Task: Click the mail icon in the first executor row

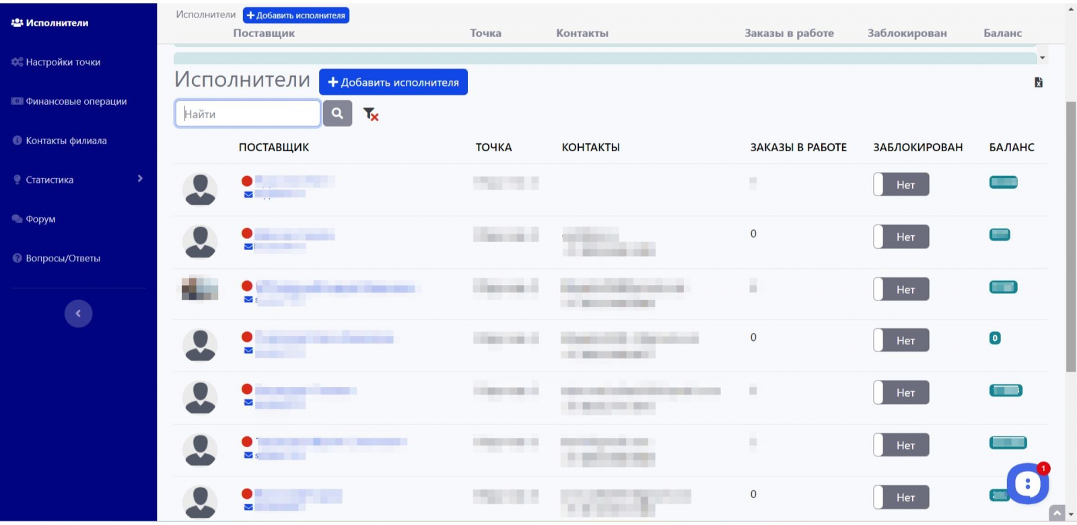Action: click(x=248, y=195)
